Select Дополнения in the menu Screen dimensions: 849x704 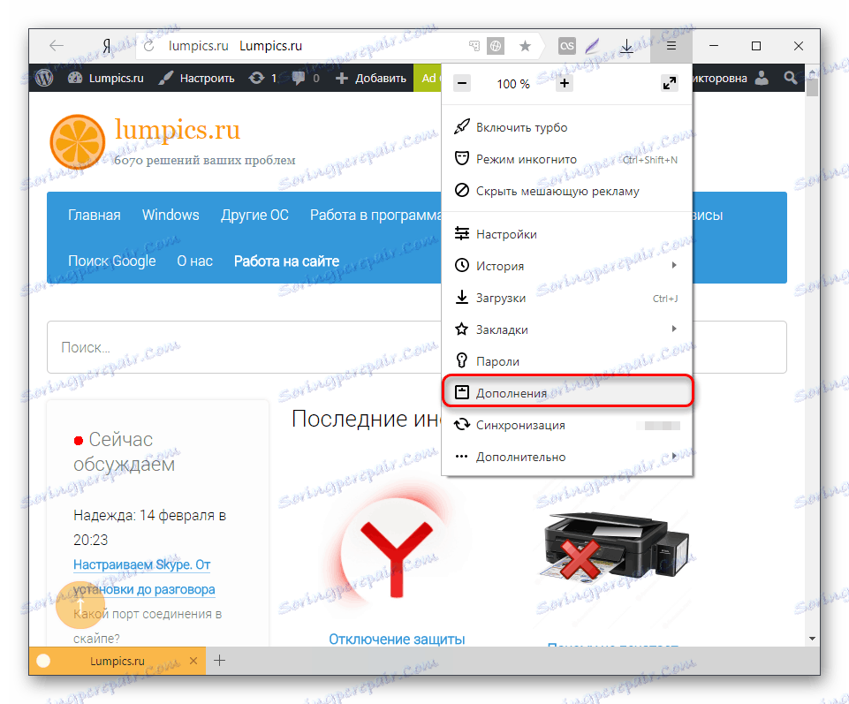click(567, 392)
